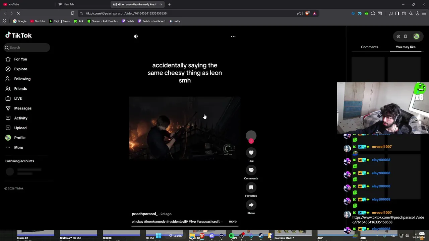Follow creator with the red plus badge
This screenshot has width=429, height=241.
251,141
